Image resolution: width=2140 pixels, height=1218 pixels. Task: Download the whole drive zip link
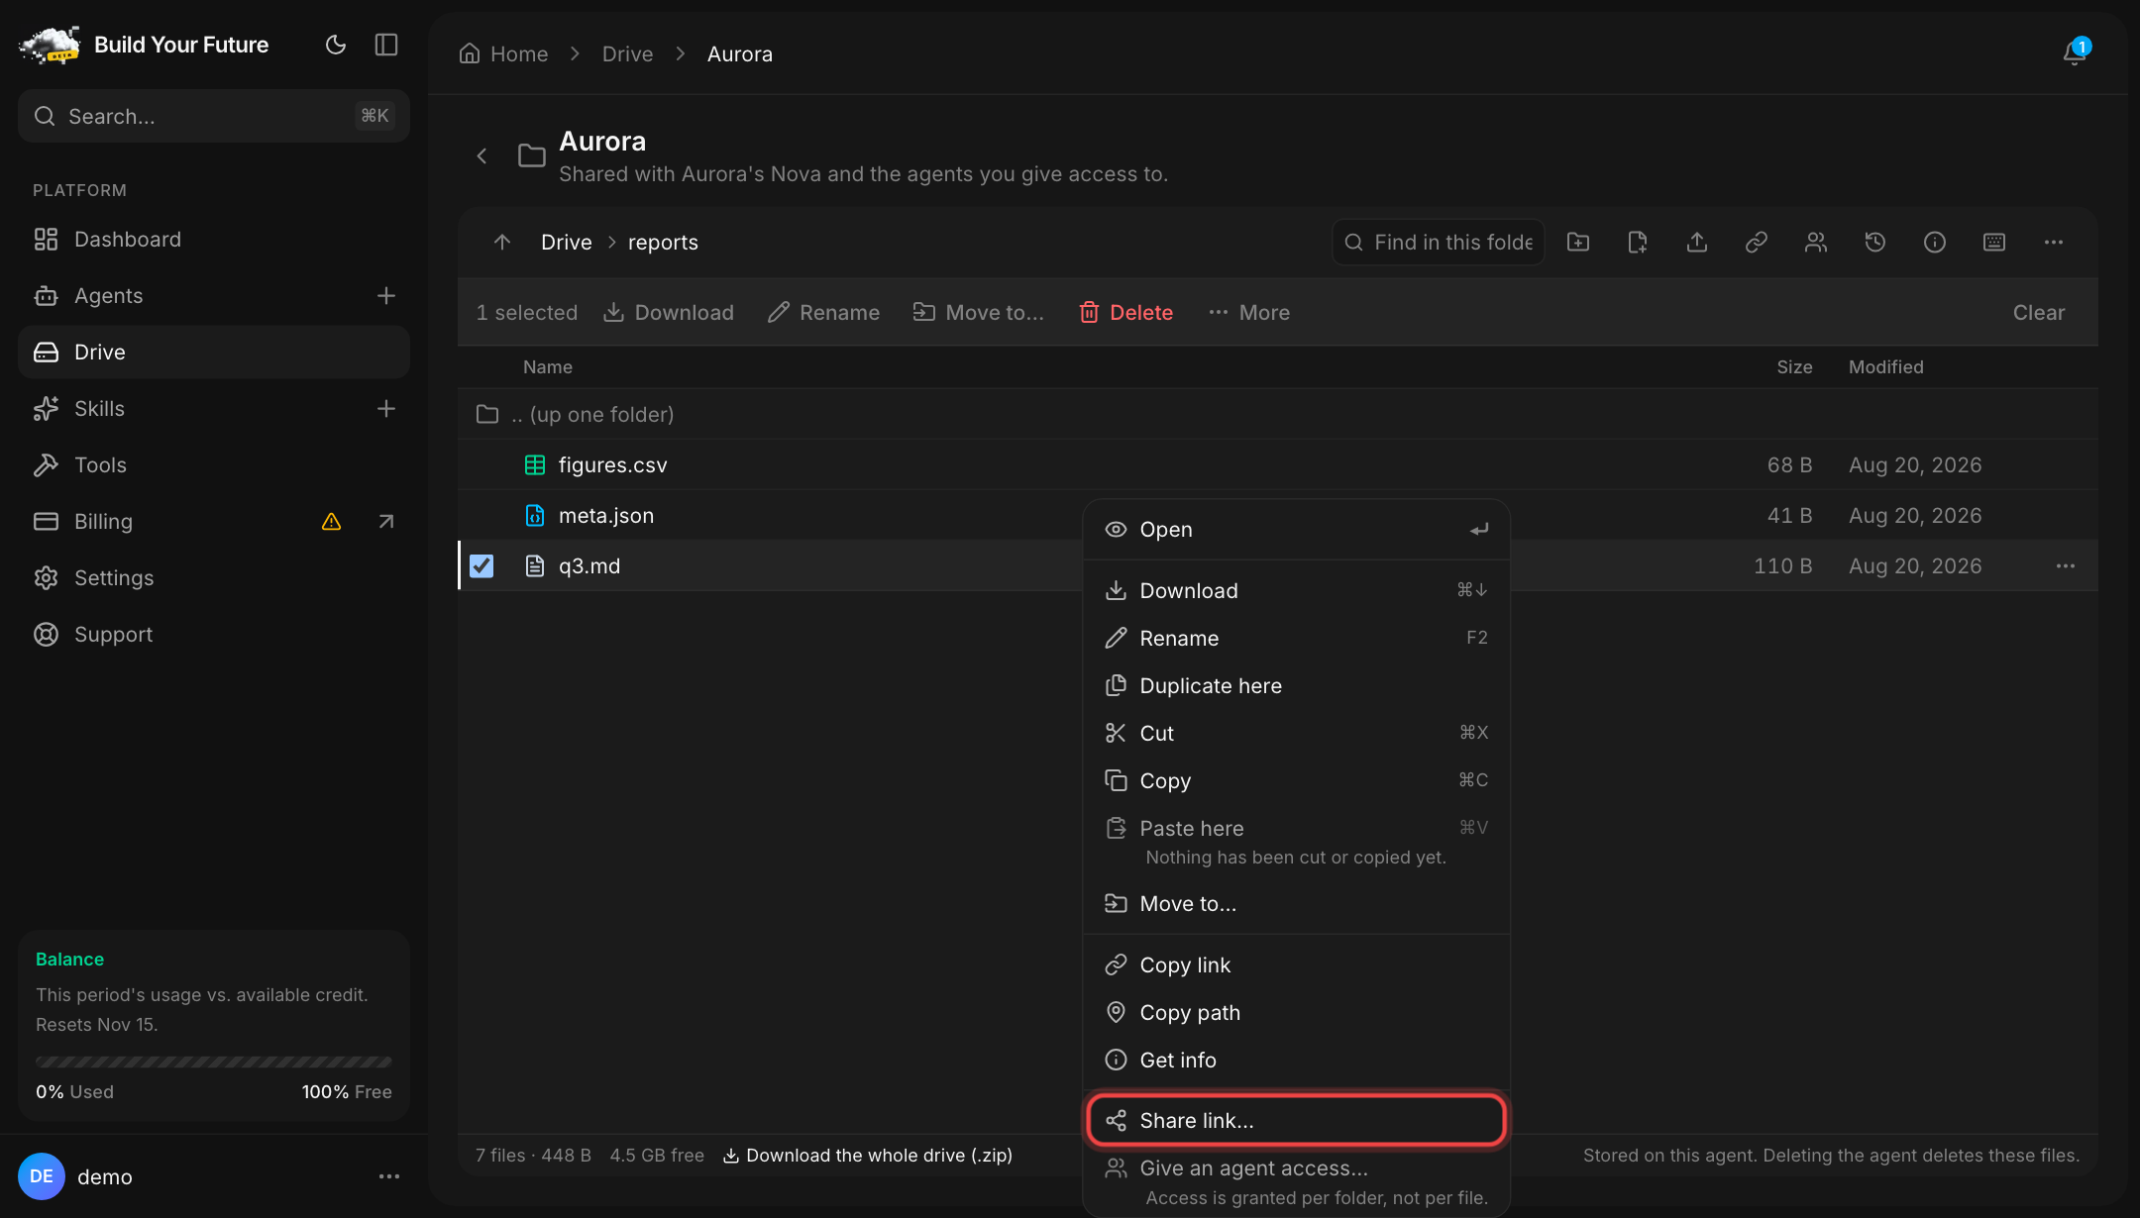click(868, 1156)
